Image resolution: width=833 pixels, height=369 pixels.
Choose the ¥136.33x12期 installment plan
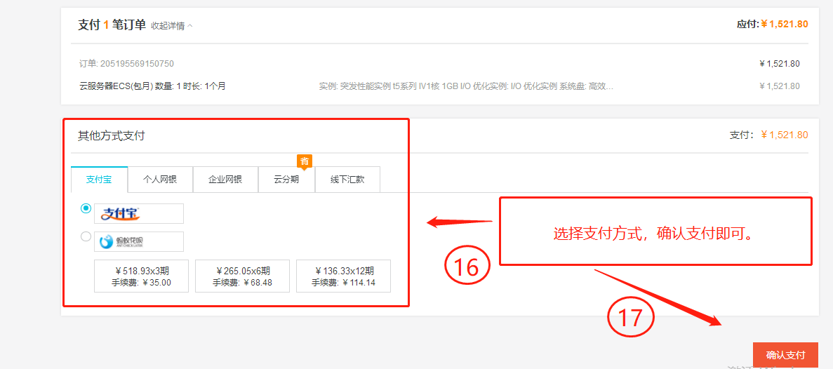tap(343, 276)
